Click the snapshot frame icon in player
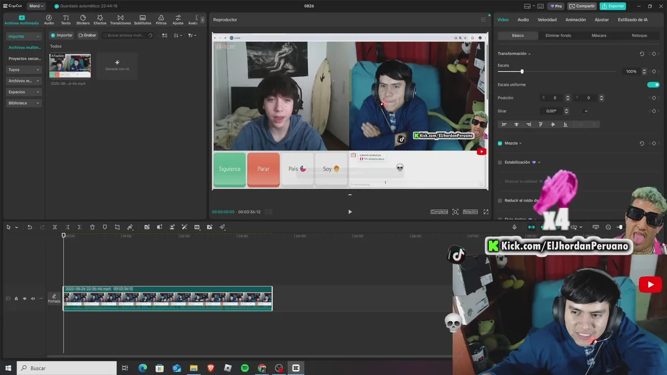 [455, 212]
